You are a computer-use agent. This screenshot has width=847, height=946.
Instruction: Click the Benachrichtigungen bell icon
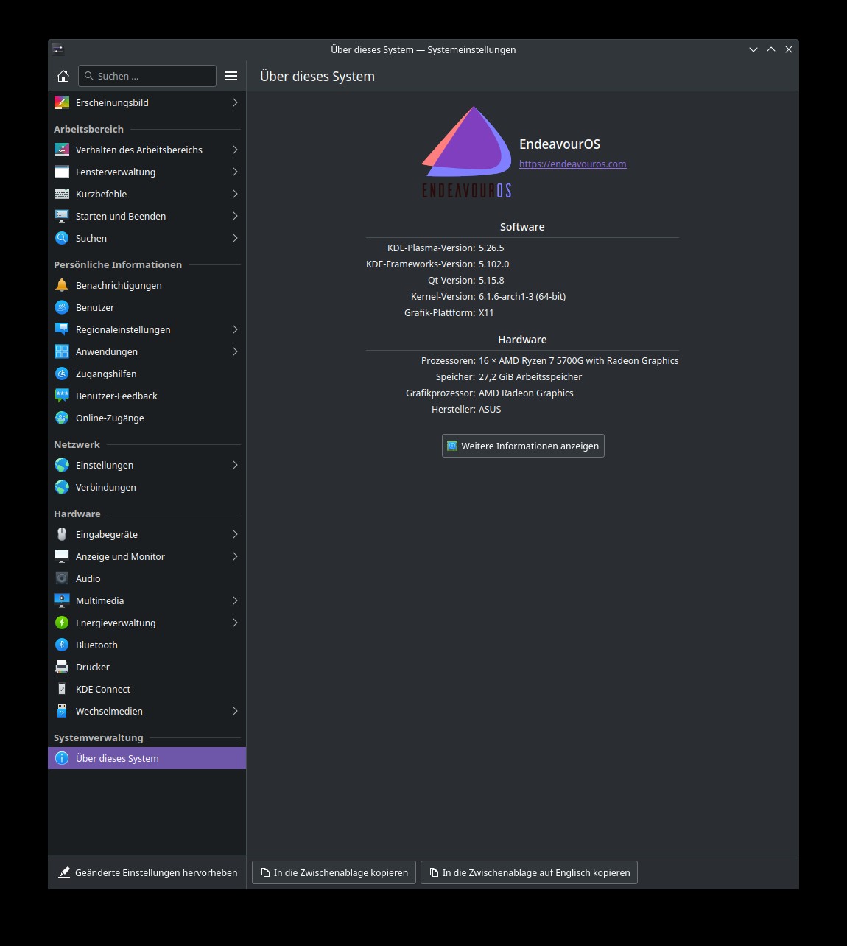pyautogui.click(x=62, y=285)
